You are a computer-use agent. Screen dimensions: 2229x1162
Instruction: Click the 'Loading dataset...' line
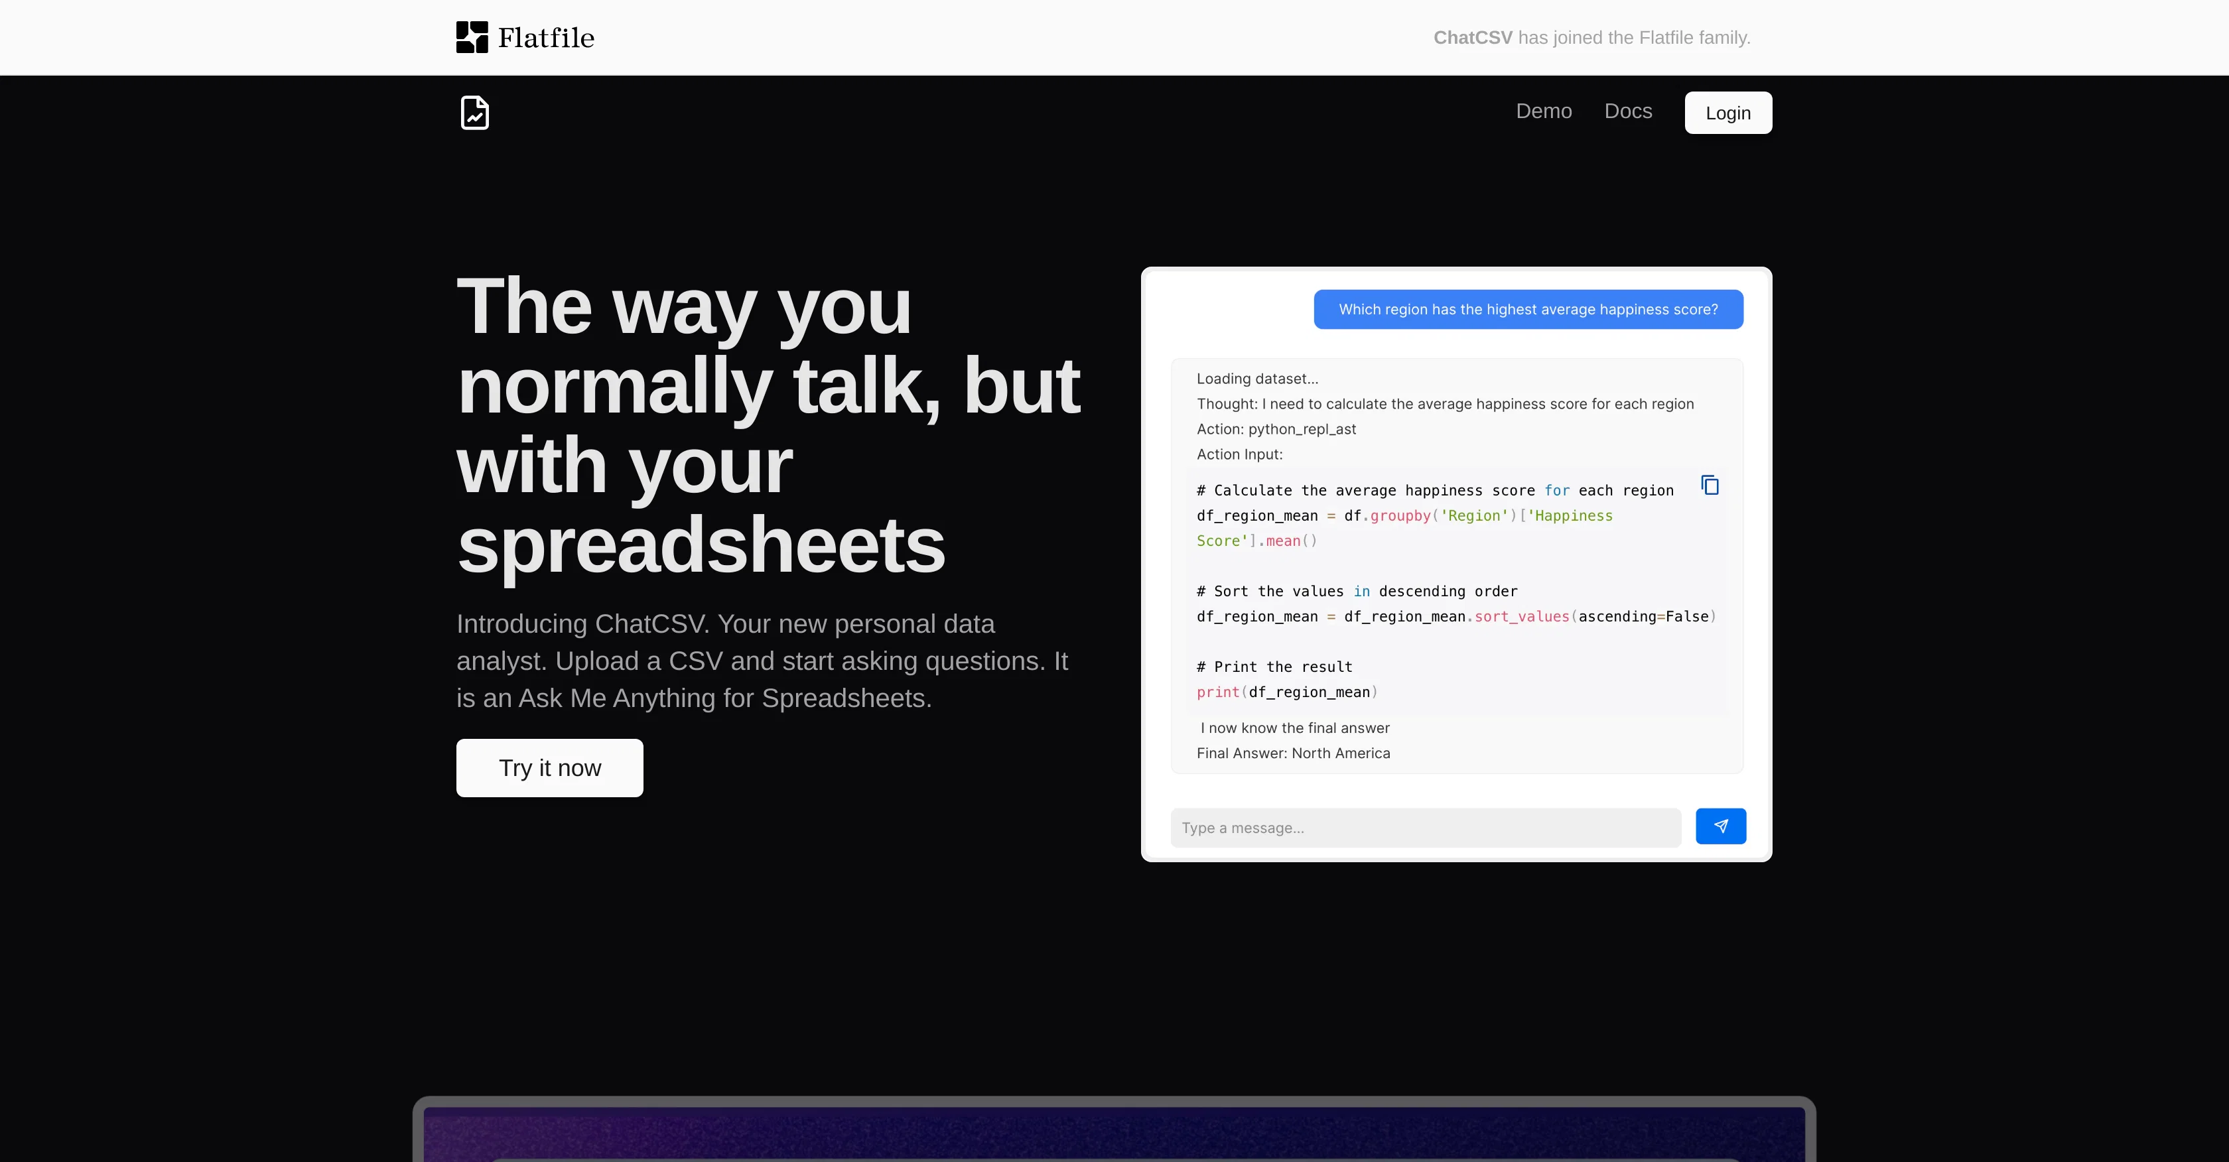pyautogui.click(x=1257, y=379)
